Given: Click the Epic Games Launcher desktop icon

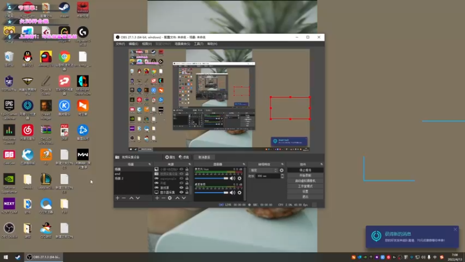Looking at the screenshot, I should click(x=9, y=109).
